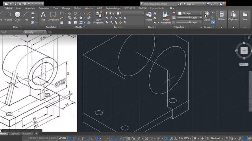Click Sign In button

(x=190, y=4)
